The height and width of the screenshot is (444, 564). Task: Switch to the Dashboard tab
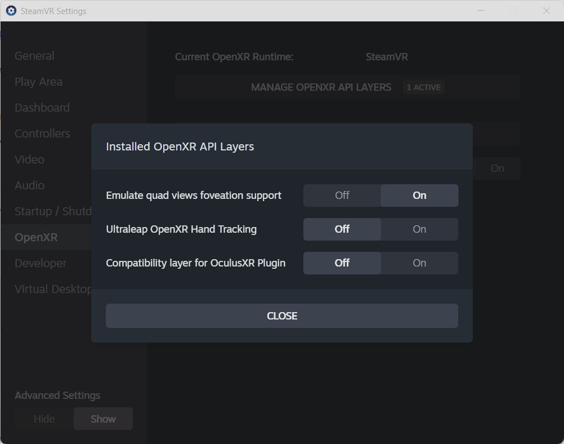click(x=42, y=108)
